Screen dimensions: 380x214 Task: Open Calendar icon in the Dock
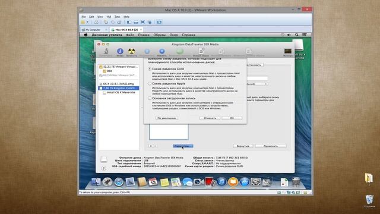(153, 182)
